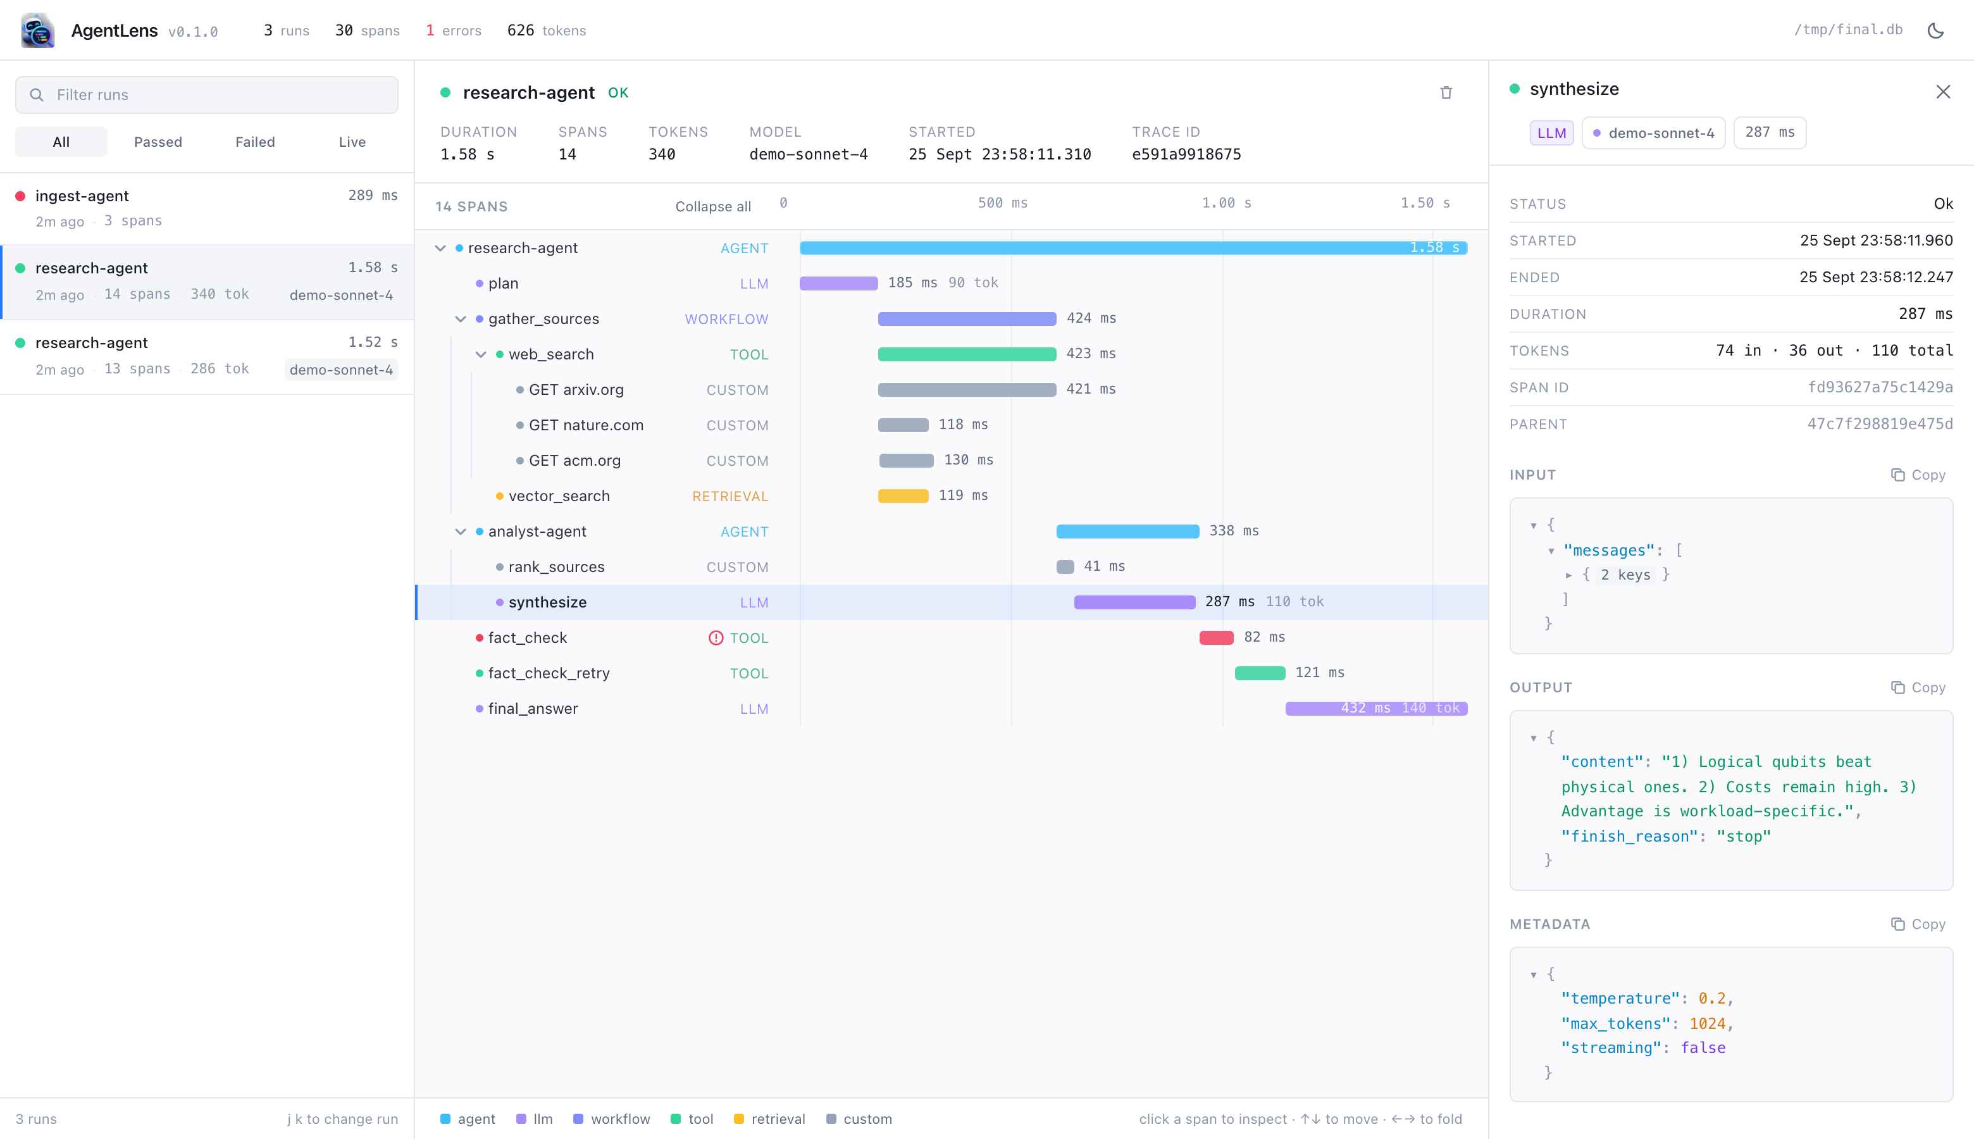Switch to Passed runs tab
1974x1139 pixels.
[158, 142]
